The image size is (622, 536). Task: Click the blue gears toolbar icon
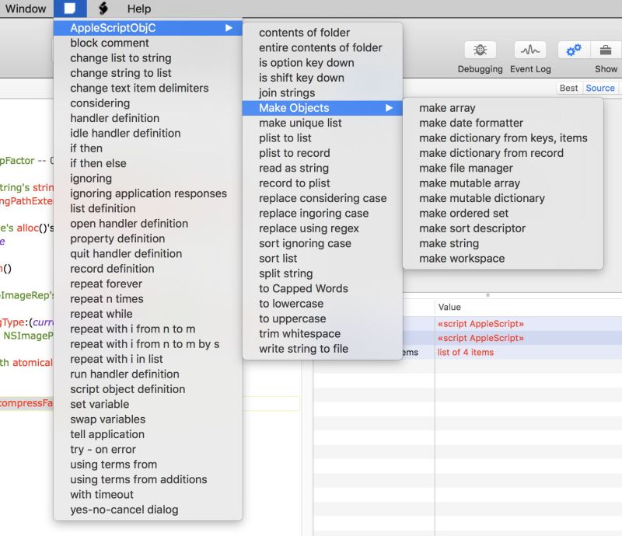coord(574,48)
